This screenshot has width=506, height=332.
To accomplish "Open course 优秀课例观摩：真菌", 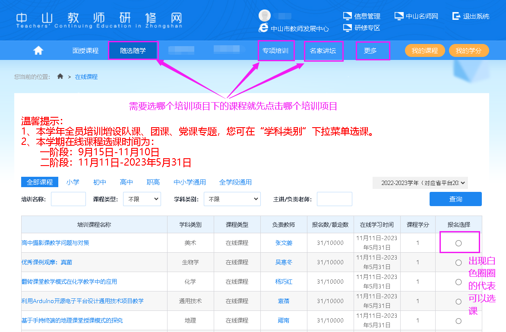I will (47, 263).
